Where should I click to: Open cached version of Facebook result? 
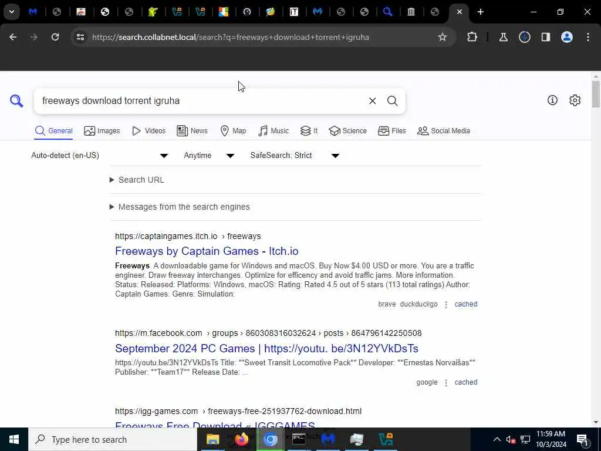pyautogui.click(x=465, y=382)
